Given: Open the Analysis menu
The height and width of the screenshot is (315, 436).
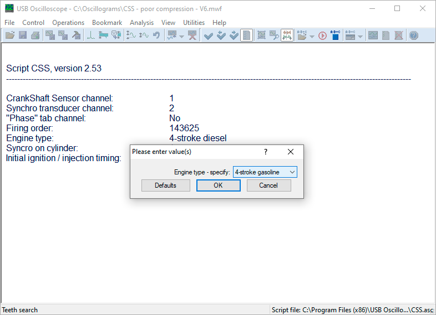Looking at the screenshot, I should pos(141,23).
